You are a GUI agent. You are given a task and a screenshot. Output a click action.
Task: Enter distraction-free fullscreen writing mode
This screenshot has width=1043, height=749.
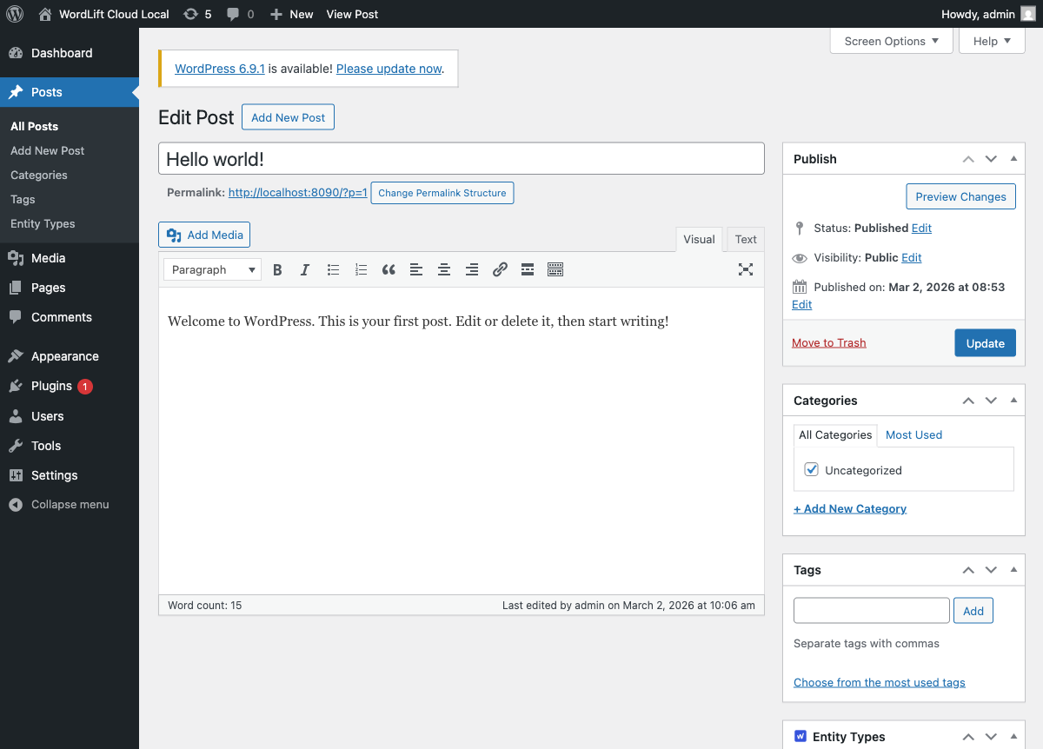point(745,269)
